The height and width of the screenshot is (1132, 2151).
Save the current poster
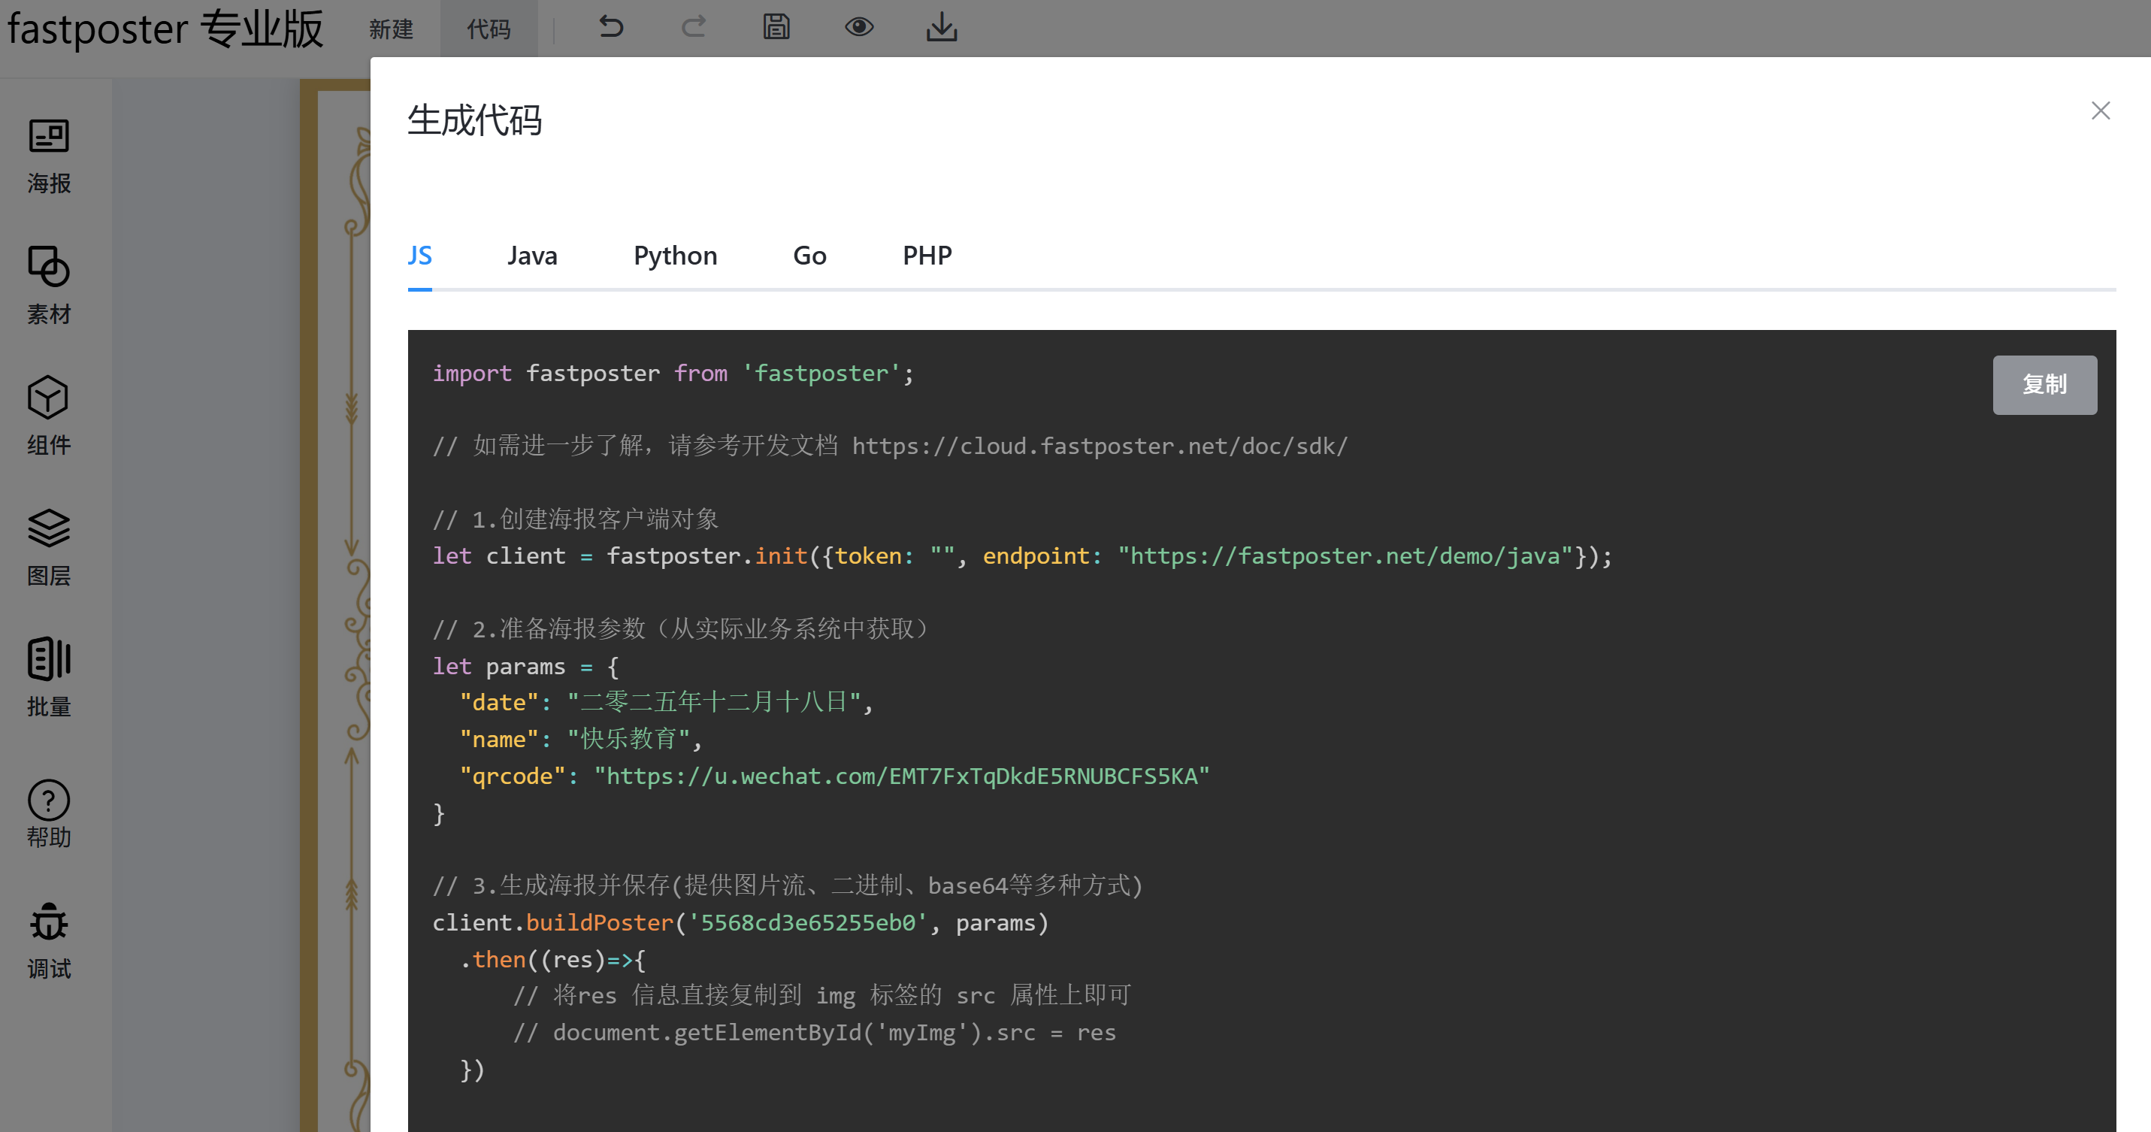pos(776,27)
